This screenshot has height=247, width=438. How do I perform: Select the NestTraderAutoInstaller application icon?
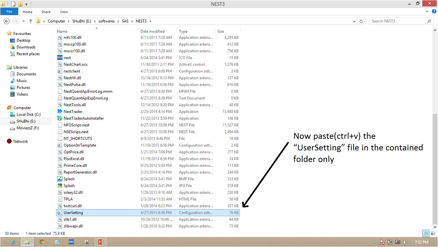pos(59,118)
